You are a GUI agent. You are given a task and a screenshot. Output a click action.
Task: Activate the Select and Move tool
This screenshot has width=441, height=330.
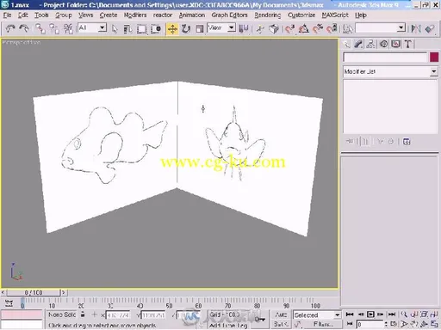tap(172, 29)
